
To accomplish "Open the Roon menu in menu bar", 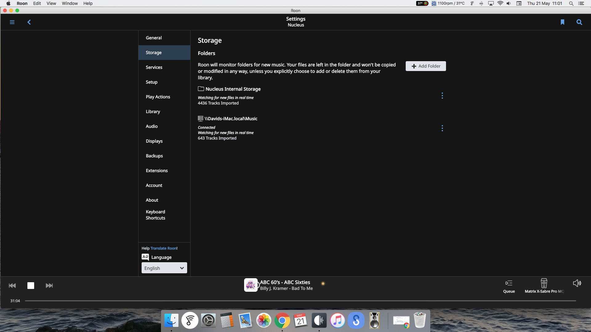I will tap(22, 3).
